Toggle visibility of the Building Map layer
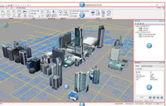Screen dimensions: 166x106 click(140, 34)
